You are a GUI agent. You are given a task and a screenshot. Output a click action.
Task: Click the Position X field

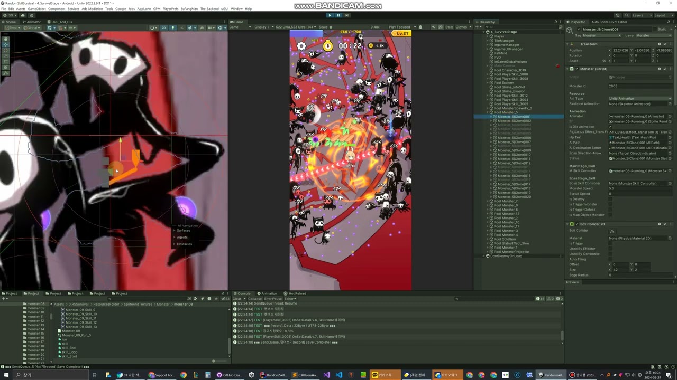621,50
